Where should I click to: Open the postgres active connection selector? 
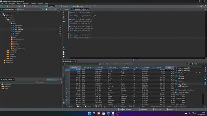click(64, 6)
